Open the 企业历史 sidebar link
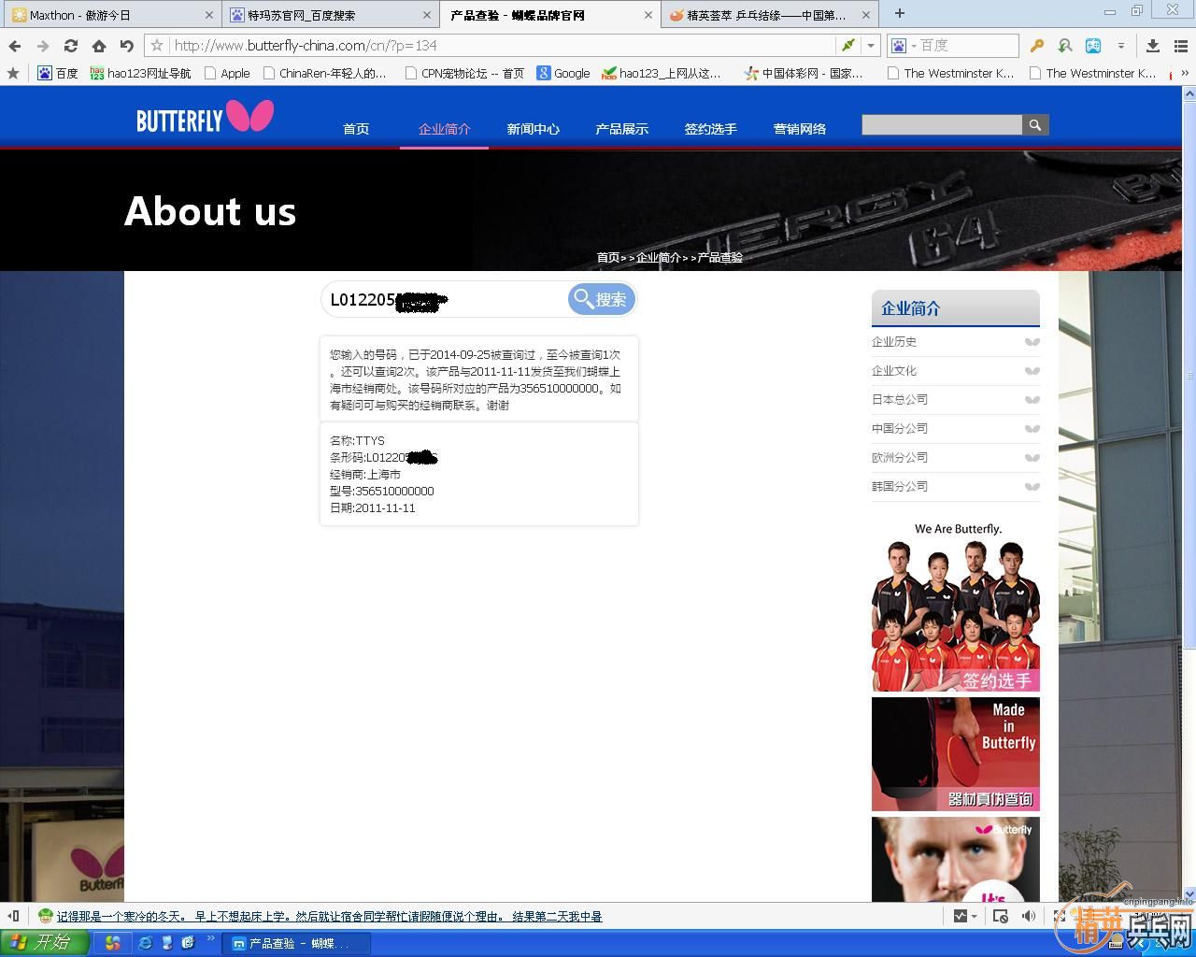This screenshot has width=1196, height=957. click(894, 342)
